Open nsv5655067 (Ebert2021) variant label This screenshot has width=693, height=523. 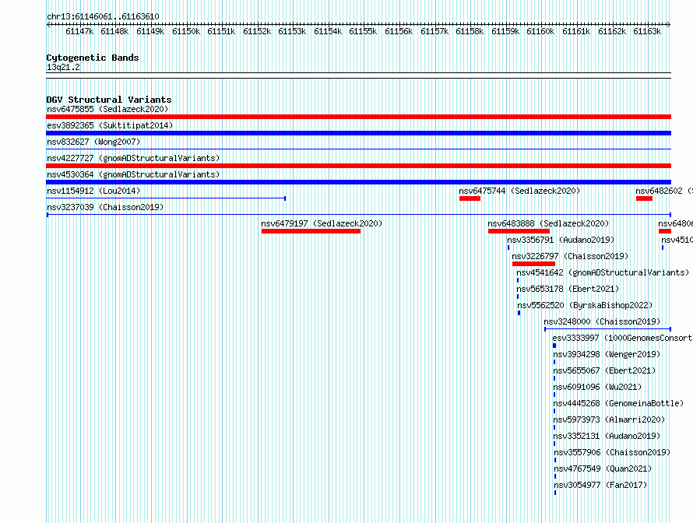point(604,370)
